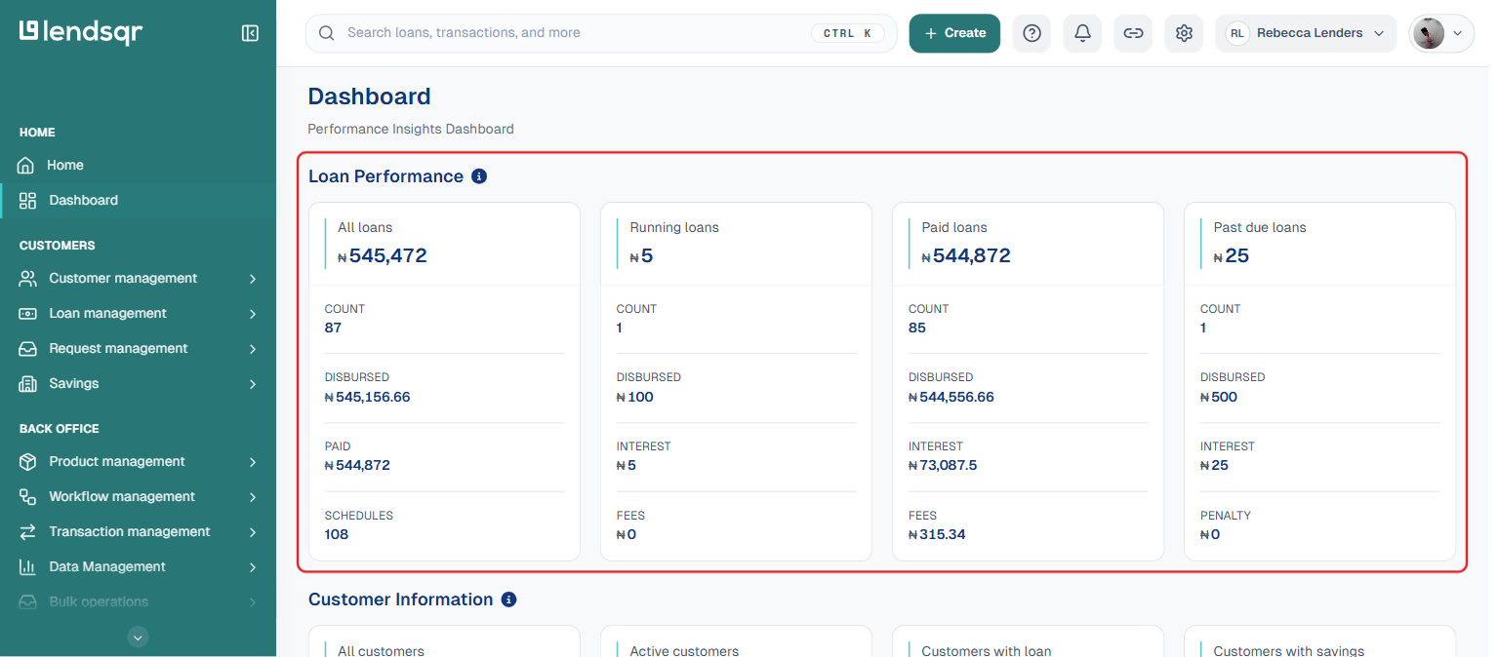Click the Workflow management shapes icon
The height and width of the screenshot is (657, 1498).
(x=27, y=496)
